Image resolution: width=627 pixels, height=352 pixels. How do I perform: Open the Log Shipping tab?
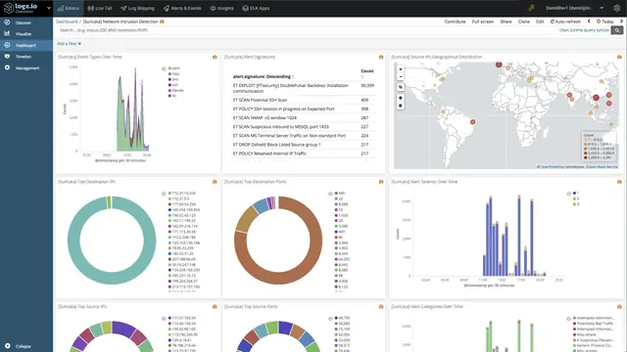[x=137, y=8]
